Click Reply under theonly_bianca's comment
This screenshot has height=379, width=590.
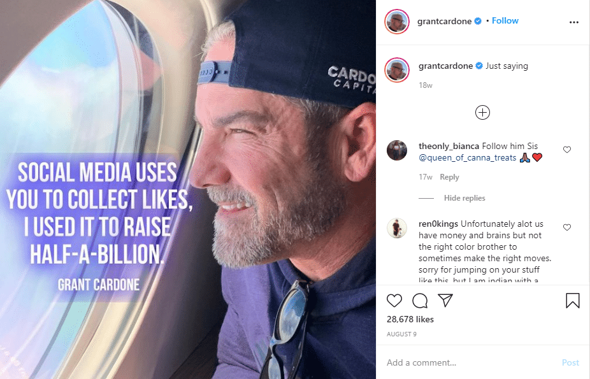[450, 176]
